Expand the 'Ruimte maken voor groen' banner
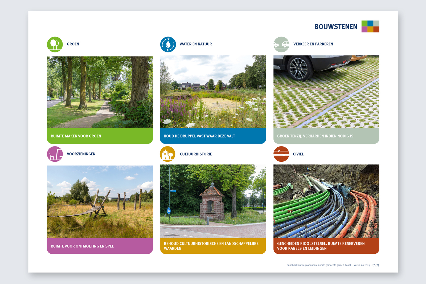This screenshot has width=426, height=284. [100, 136]
